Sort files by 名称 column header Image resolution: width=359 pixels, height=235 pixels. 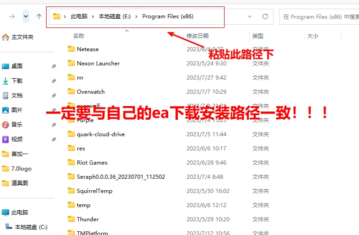pos(79,36)
